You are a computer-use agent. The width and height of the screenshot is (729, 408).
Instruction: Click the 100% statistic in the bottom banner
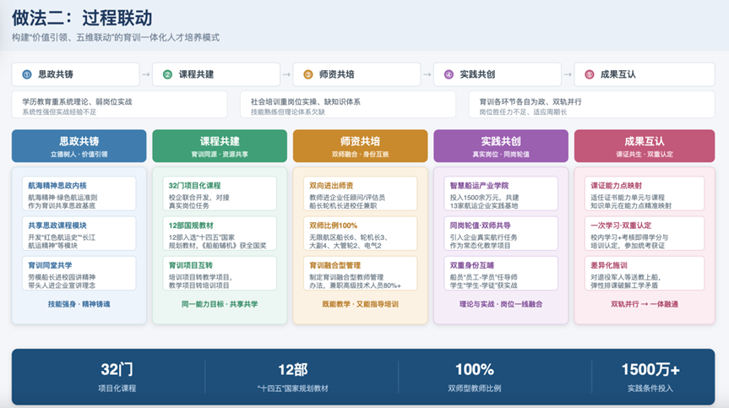coord(475,369)
